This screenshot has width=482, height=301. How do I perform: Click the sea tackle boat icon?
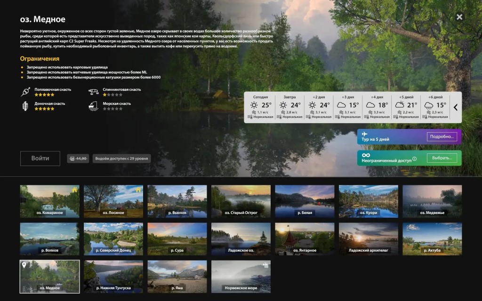[x=94, y=106]
